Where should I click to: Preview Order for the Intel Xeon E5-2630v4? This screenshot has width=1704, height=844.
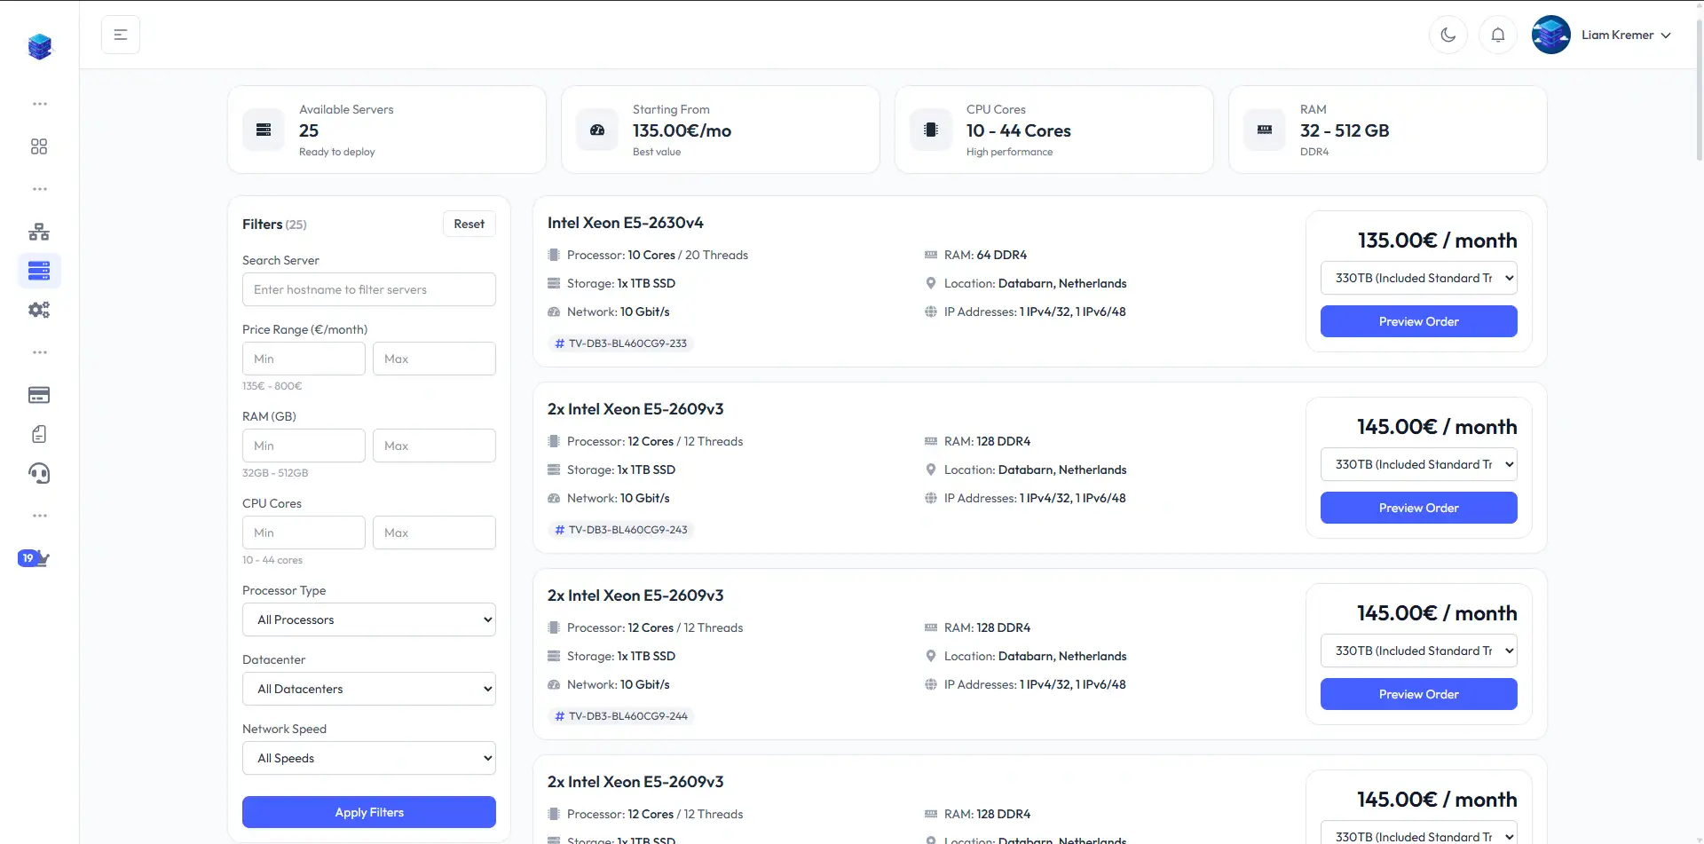1417,321
